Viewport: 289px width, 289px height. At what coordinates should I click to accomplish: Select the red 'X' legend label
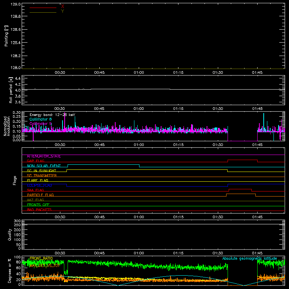pyautogui.click(x=62, y=7)
